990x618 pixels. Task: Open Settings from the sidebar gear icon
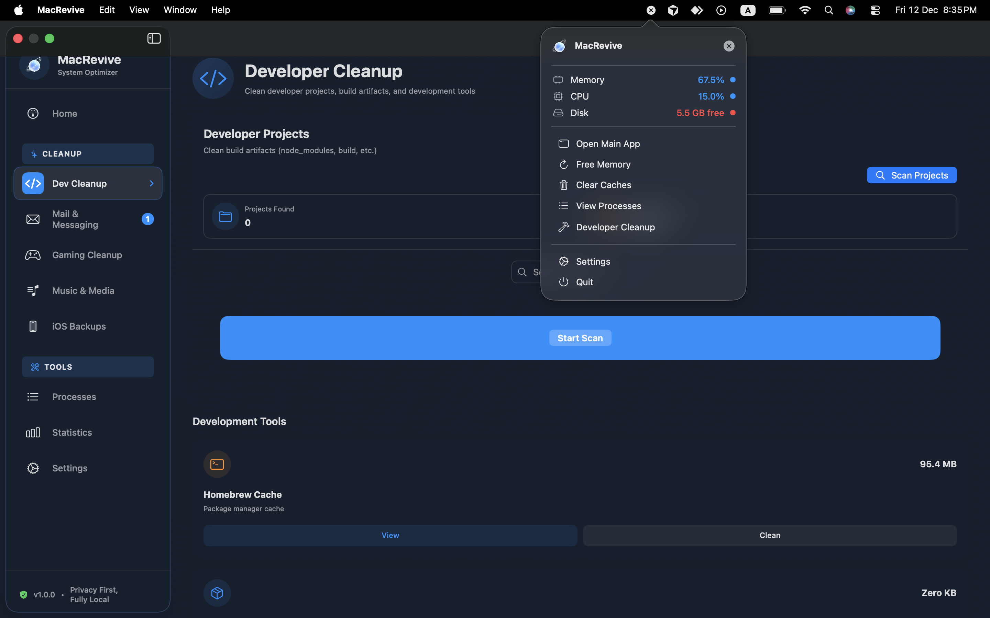point(69,468)
